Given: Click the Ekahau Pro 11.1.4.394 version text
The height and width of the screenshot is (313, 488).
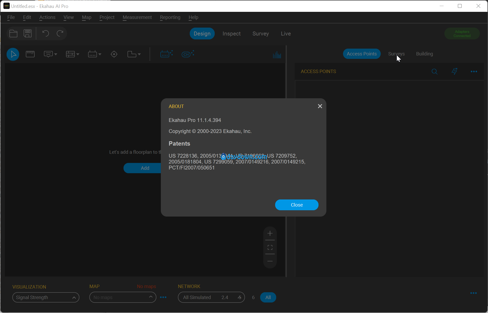Looking at the screenshot, I should tap(195, 120).
